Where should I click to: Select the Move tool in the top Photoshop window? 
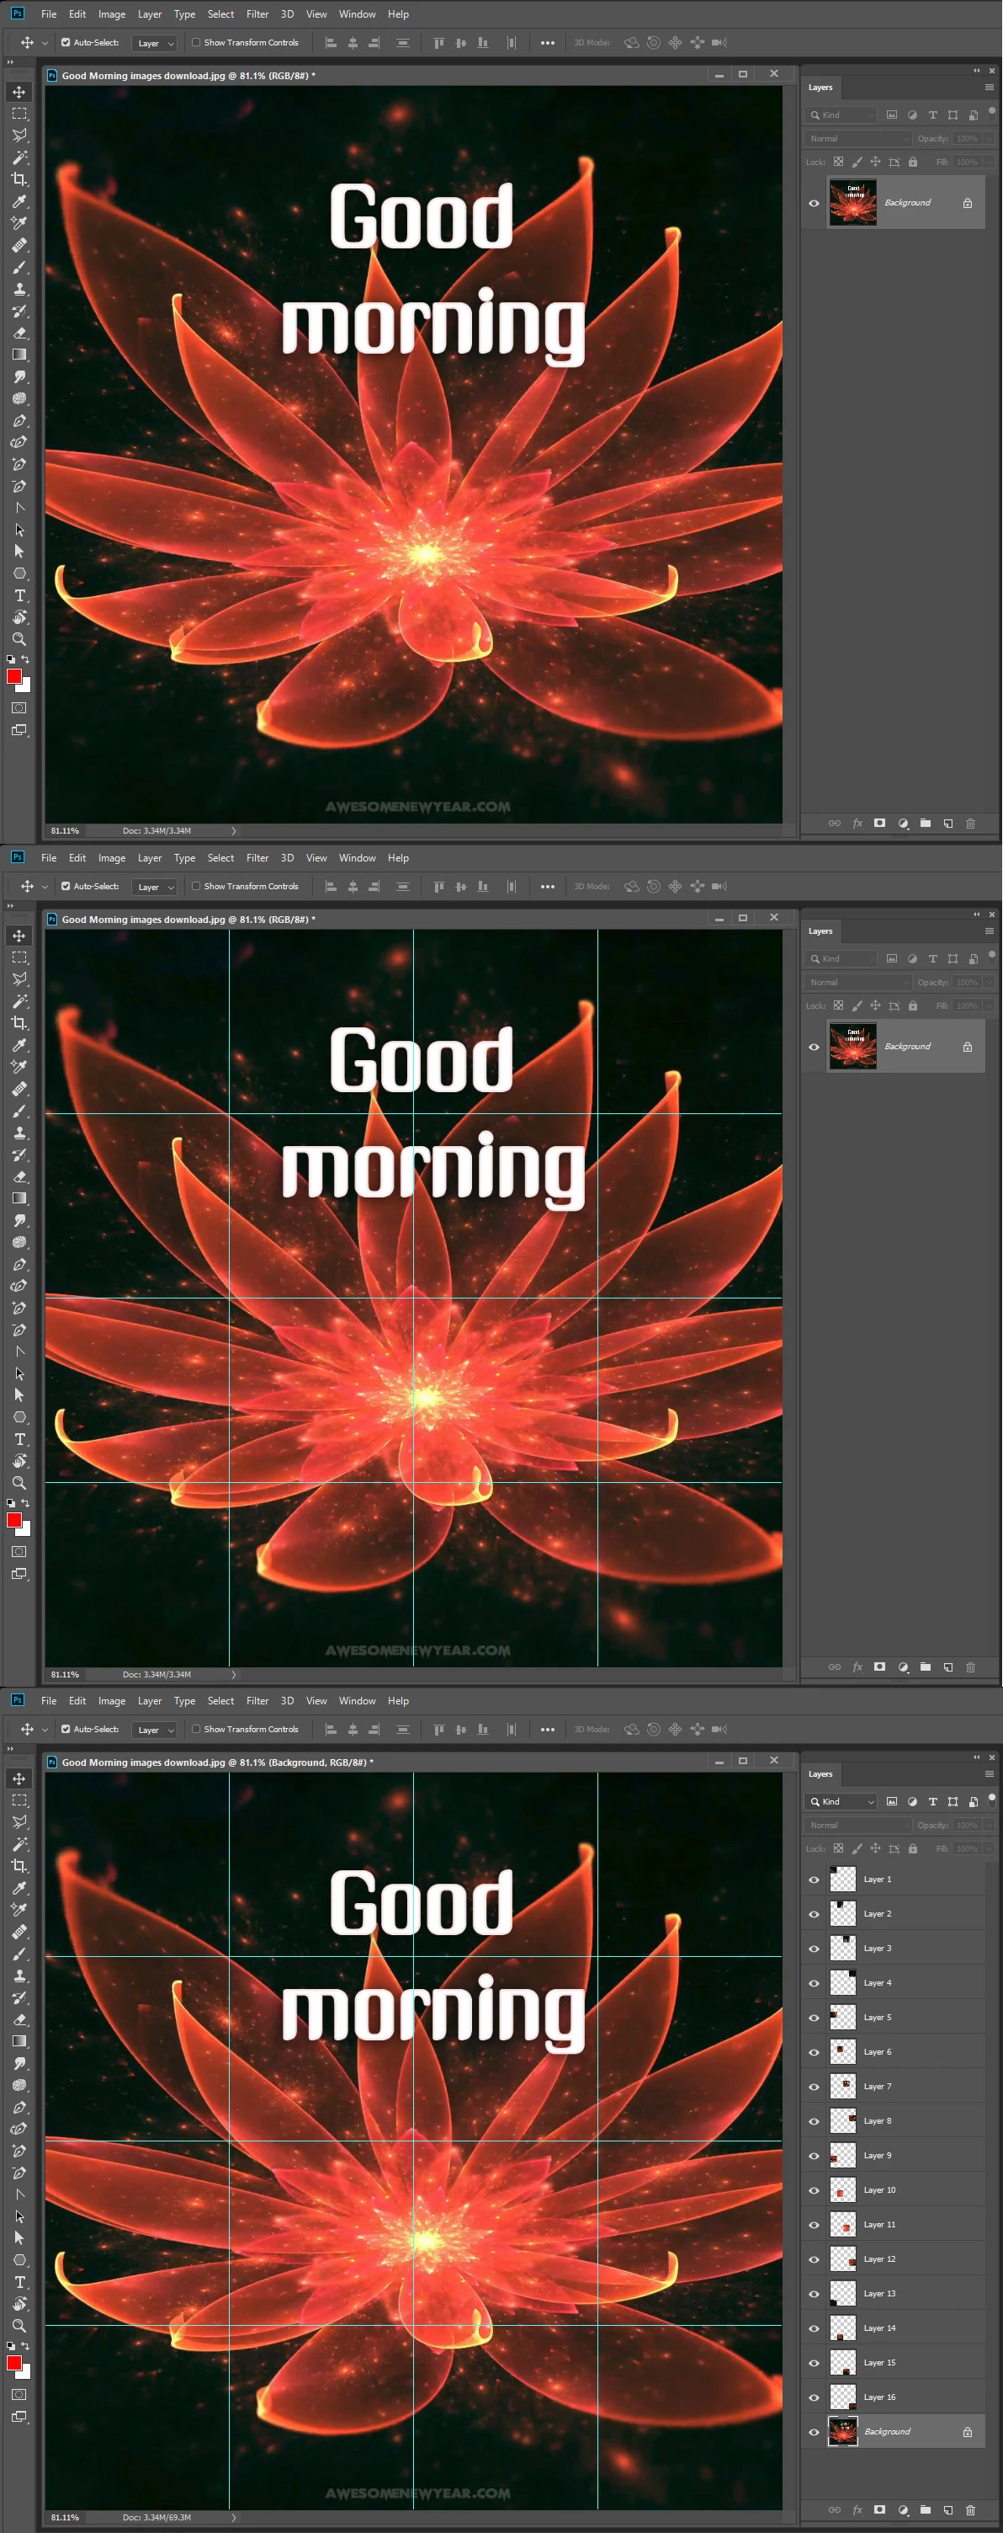[x=19, y=93]
